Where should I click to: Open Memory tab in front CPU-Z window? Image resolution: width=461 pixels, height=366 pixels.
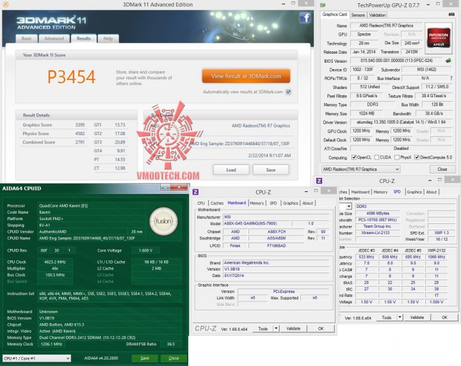point(257,203)
